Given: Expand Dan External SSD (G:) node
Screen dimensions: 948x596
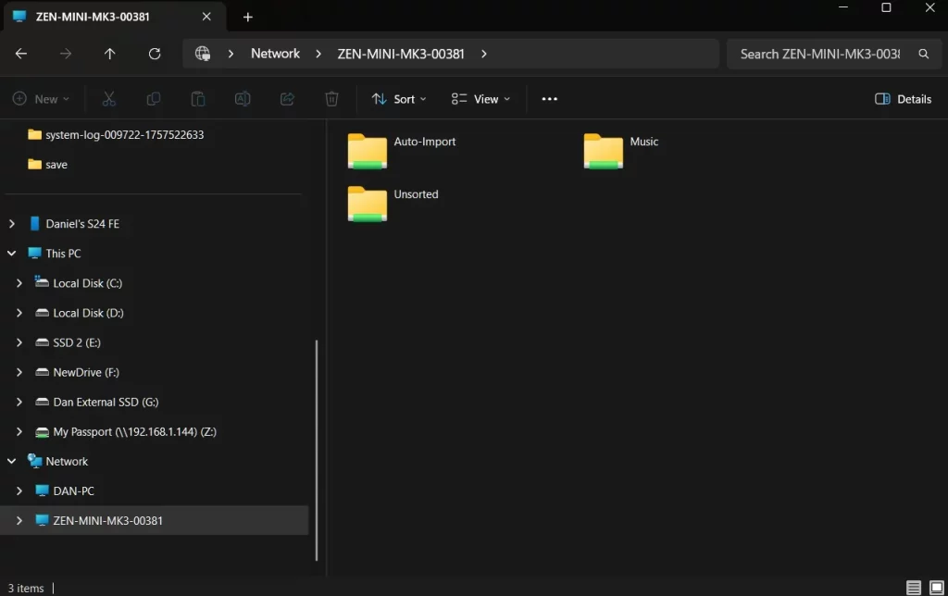Looking at the screenshot, I should [19, 402].
